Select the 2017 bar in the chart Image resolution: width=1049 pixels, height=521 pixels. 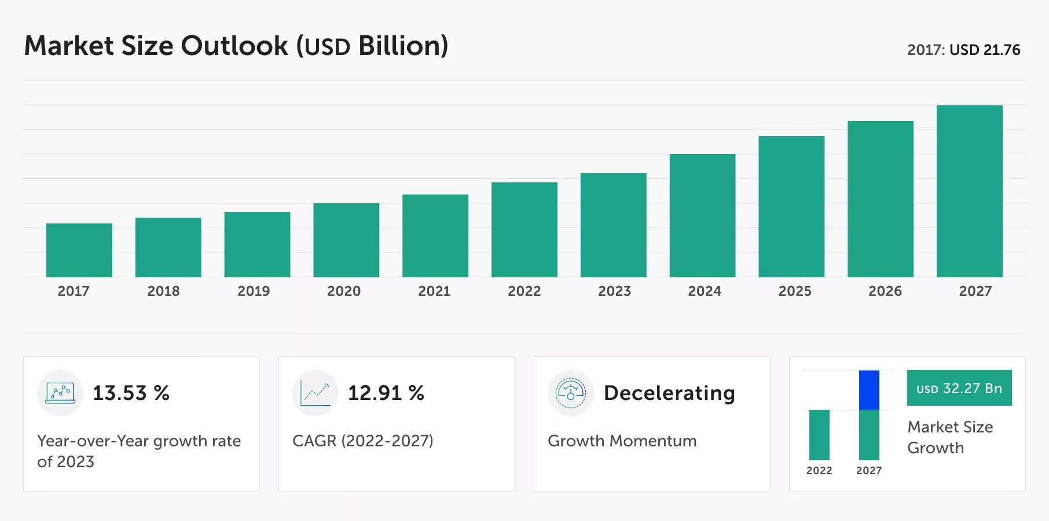(79, 250)
